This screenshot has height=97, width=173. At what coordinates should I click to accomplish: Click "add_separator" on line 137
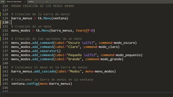pos(45,51)
